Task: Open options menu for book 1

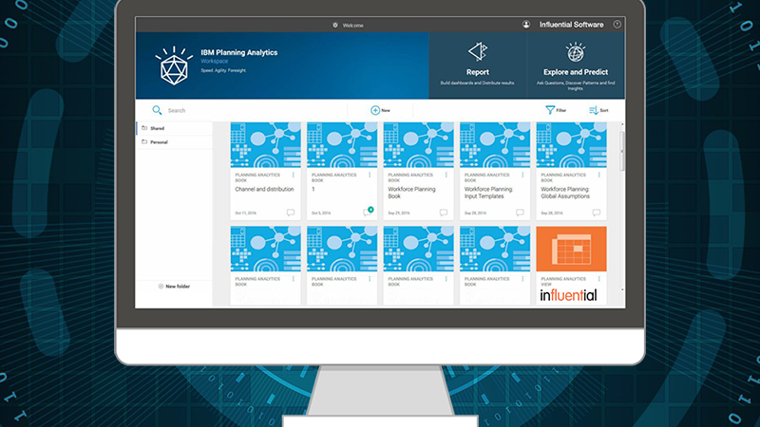Action: click(x=370, y=175)
